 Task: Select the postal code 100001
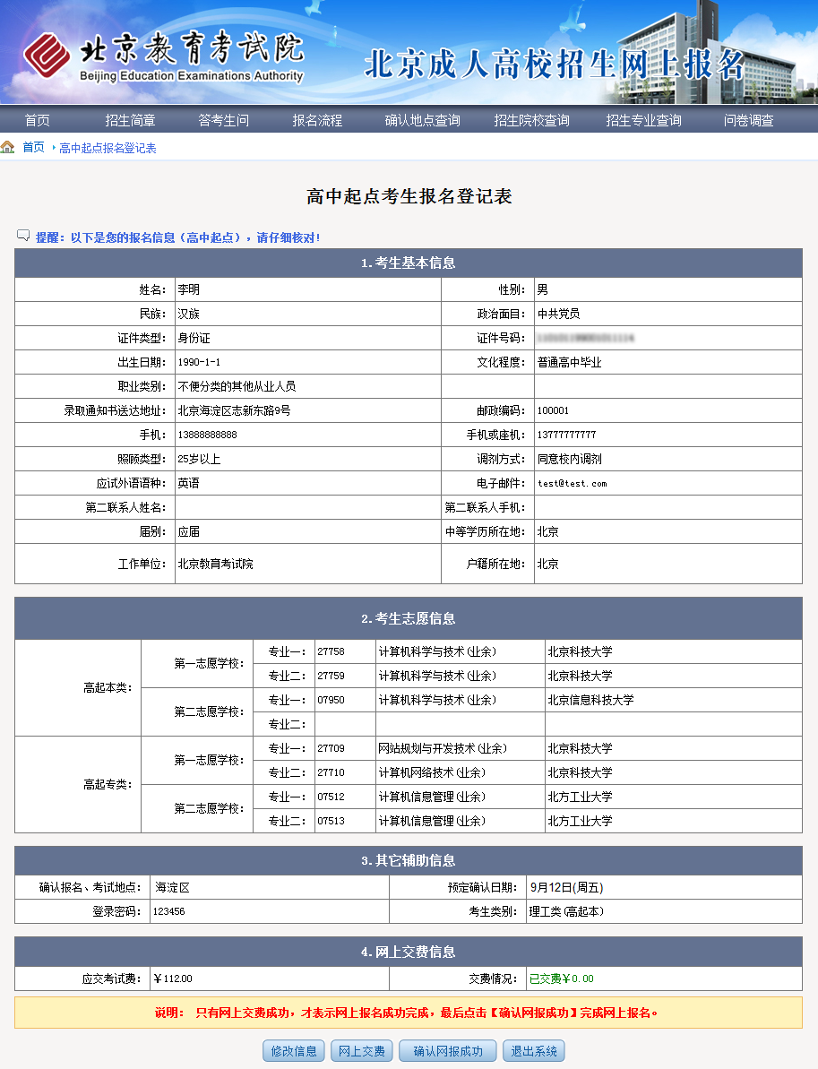tap(553, 410)
